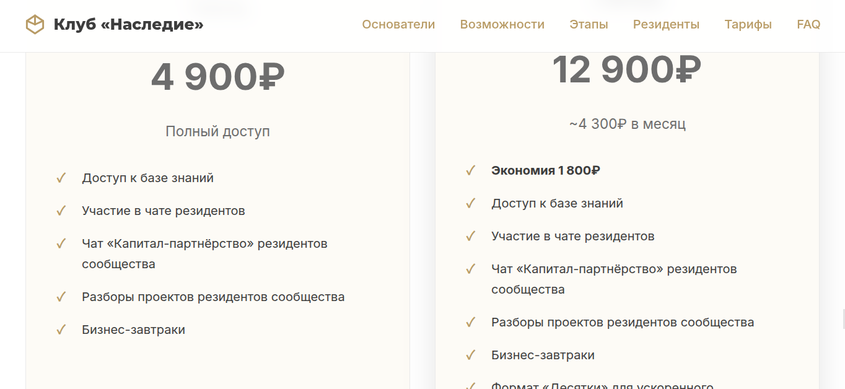845x389 pixels.
Task: Click the checkmark beside Капитал-партнёрство in the 12 900₽ card
Action: tap(470, 269)
